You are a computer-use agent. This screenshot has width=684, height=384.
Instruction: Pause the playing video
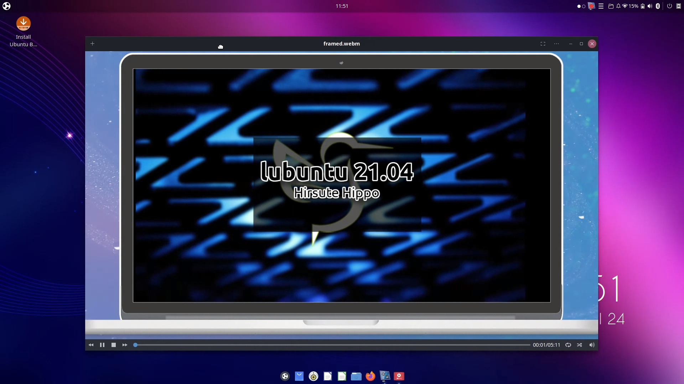click(x=102, y=345)
